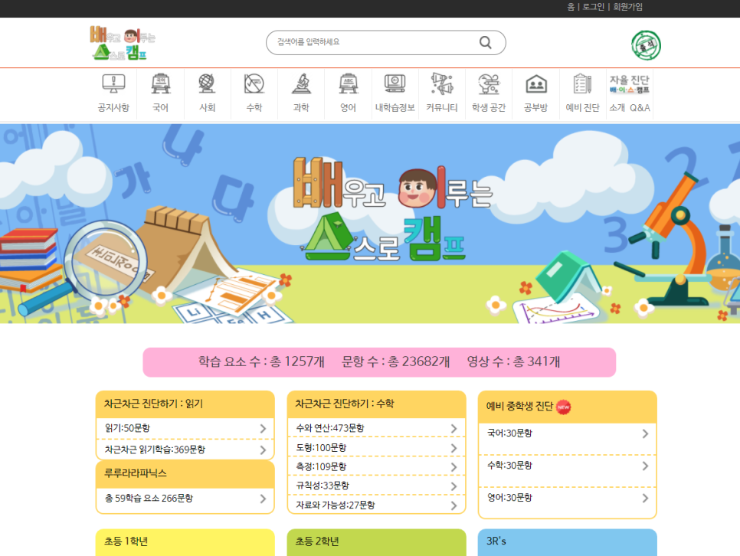This screenshot has height=556, width=740.
Task: Click the 차근차근 진단하기 : 수학 header
Action: pos(376,404)
